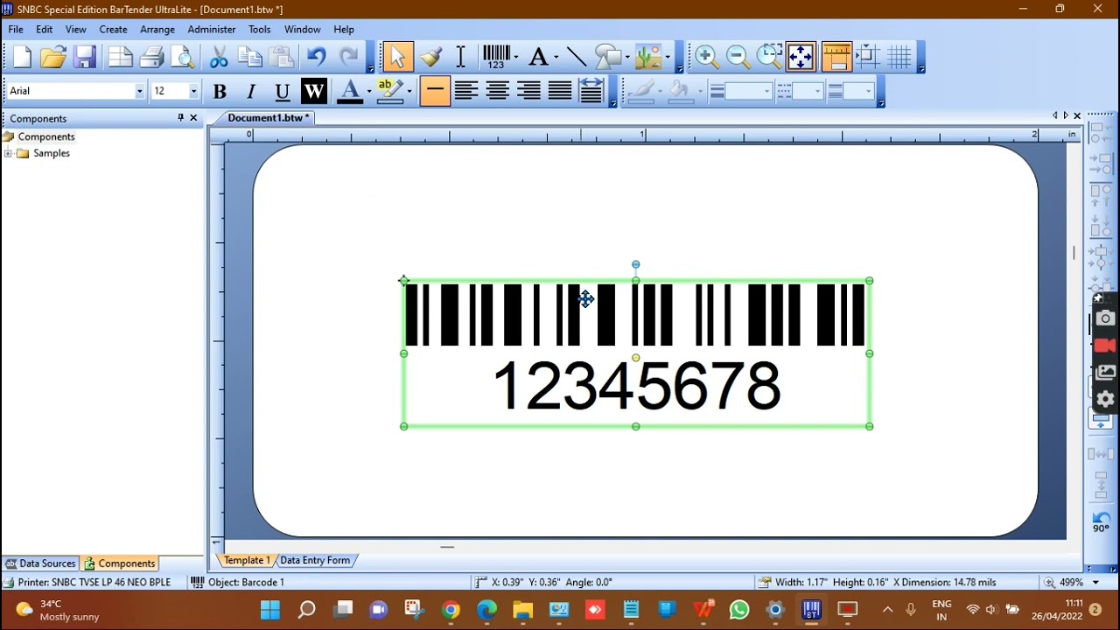The width and height of the screenshot is (1120, 630).
Task: Toggle Bold formatting
Action: pos(220,91)
